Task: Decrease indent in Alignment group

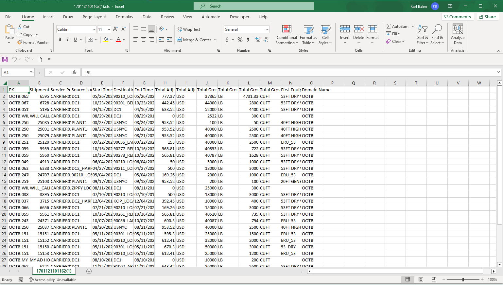Action: [162, 40]
